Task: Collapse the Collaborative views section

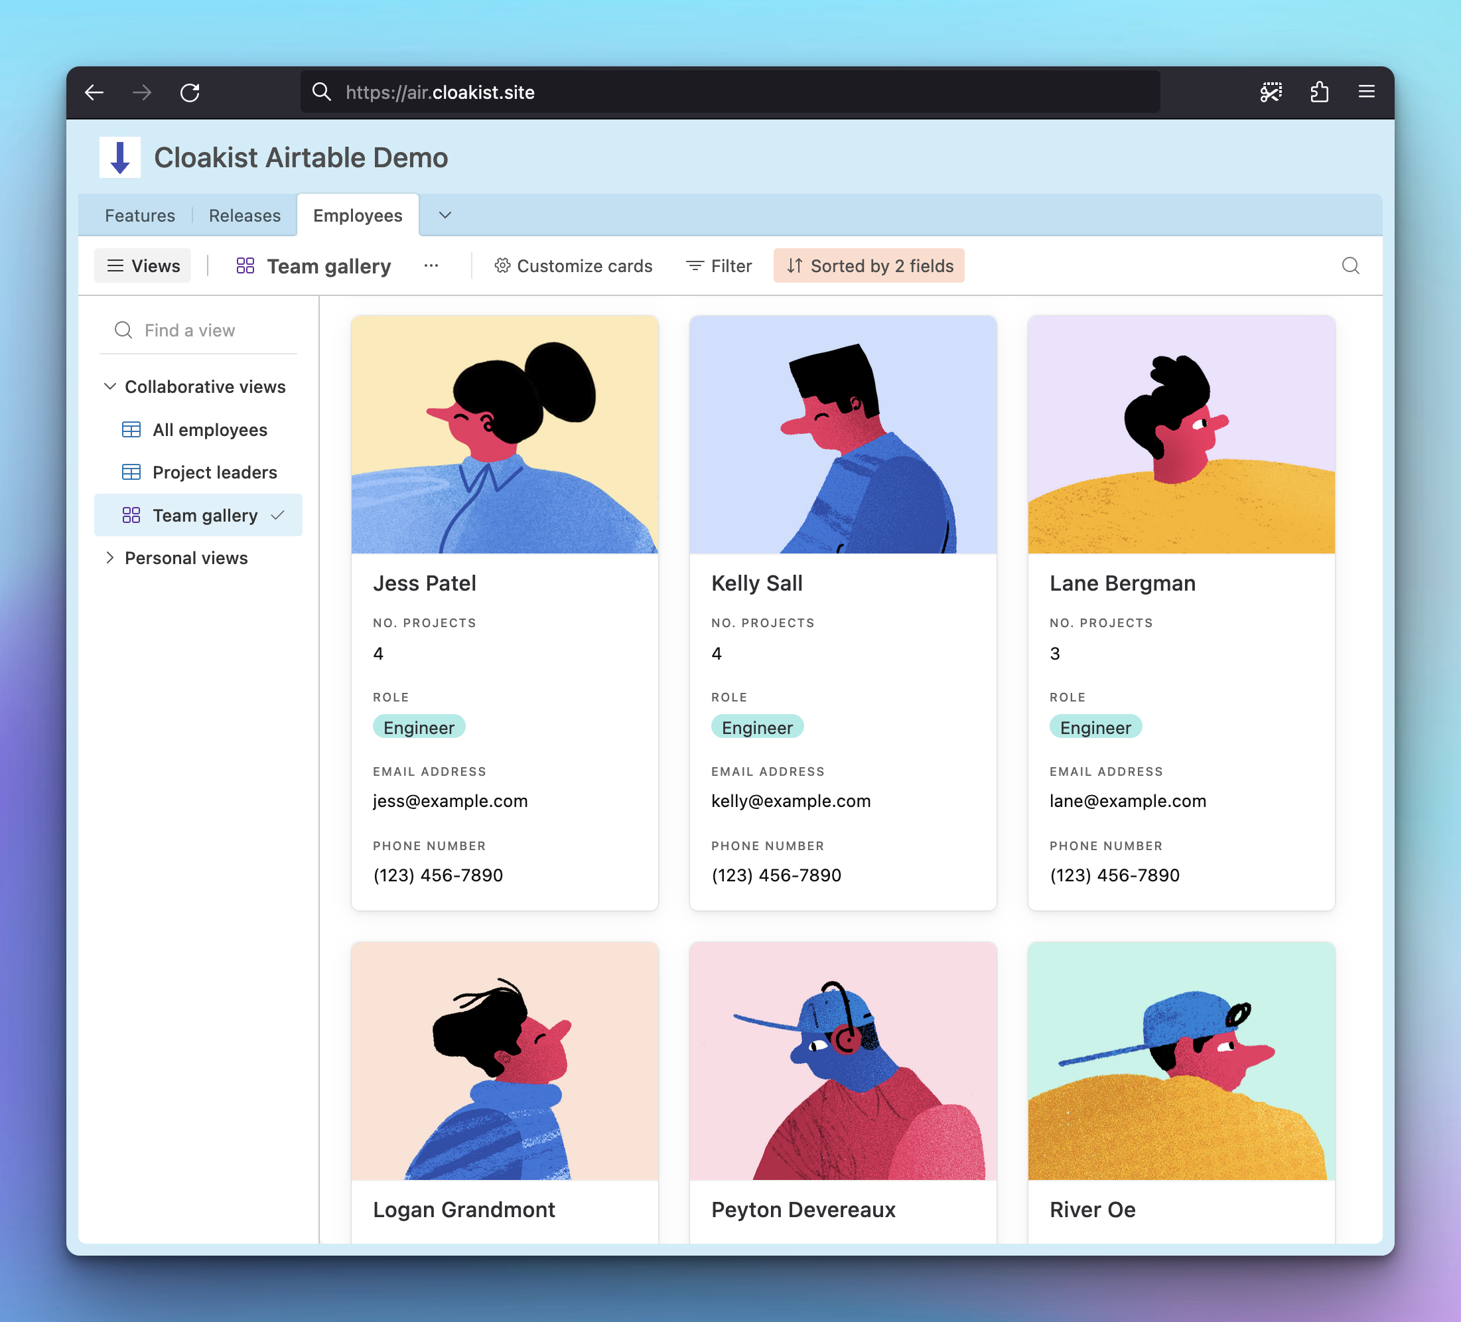Action: pyautogui.click(x=196, y=387)
